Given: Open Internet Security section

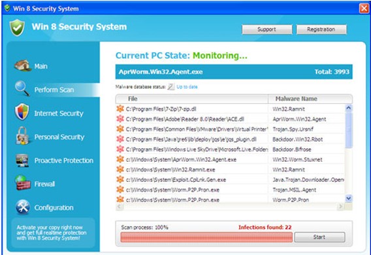Looking at the screenshot, I should [x=59, y=113].
